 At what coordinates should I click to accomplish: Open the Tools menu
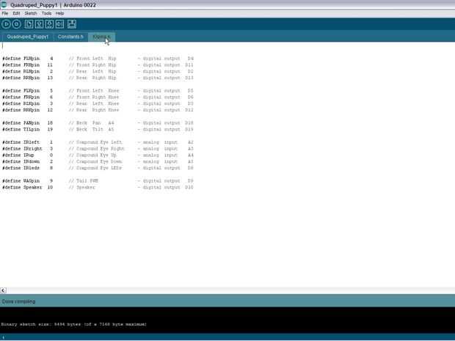tap(46, 13)
